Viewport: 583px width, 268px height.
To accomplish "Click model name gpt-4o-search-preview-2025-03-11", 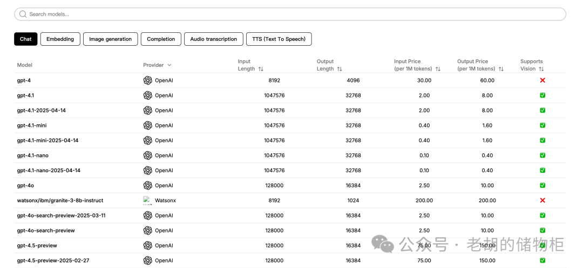I will [62, 215].
